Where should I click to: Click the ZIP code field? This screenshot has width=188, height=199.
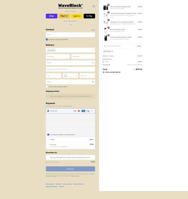pyautogui.click(x=87, y=76)
